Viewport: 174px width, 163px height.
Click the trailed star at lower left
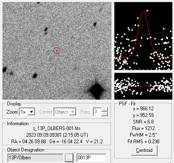[x=35, y=76]
